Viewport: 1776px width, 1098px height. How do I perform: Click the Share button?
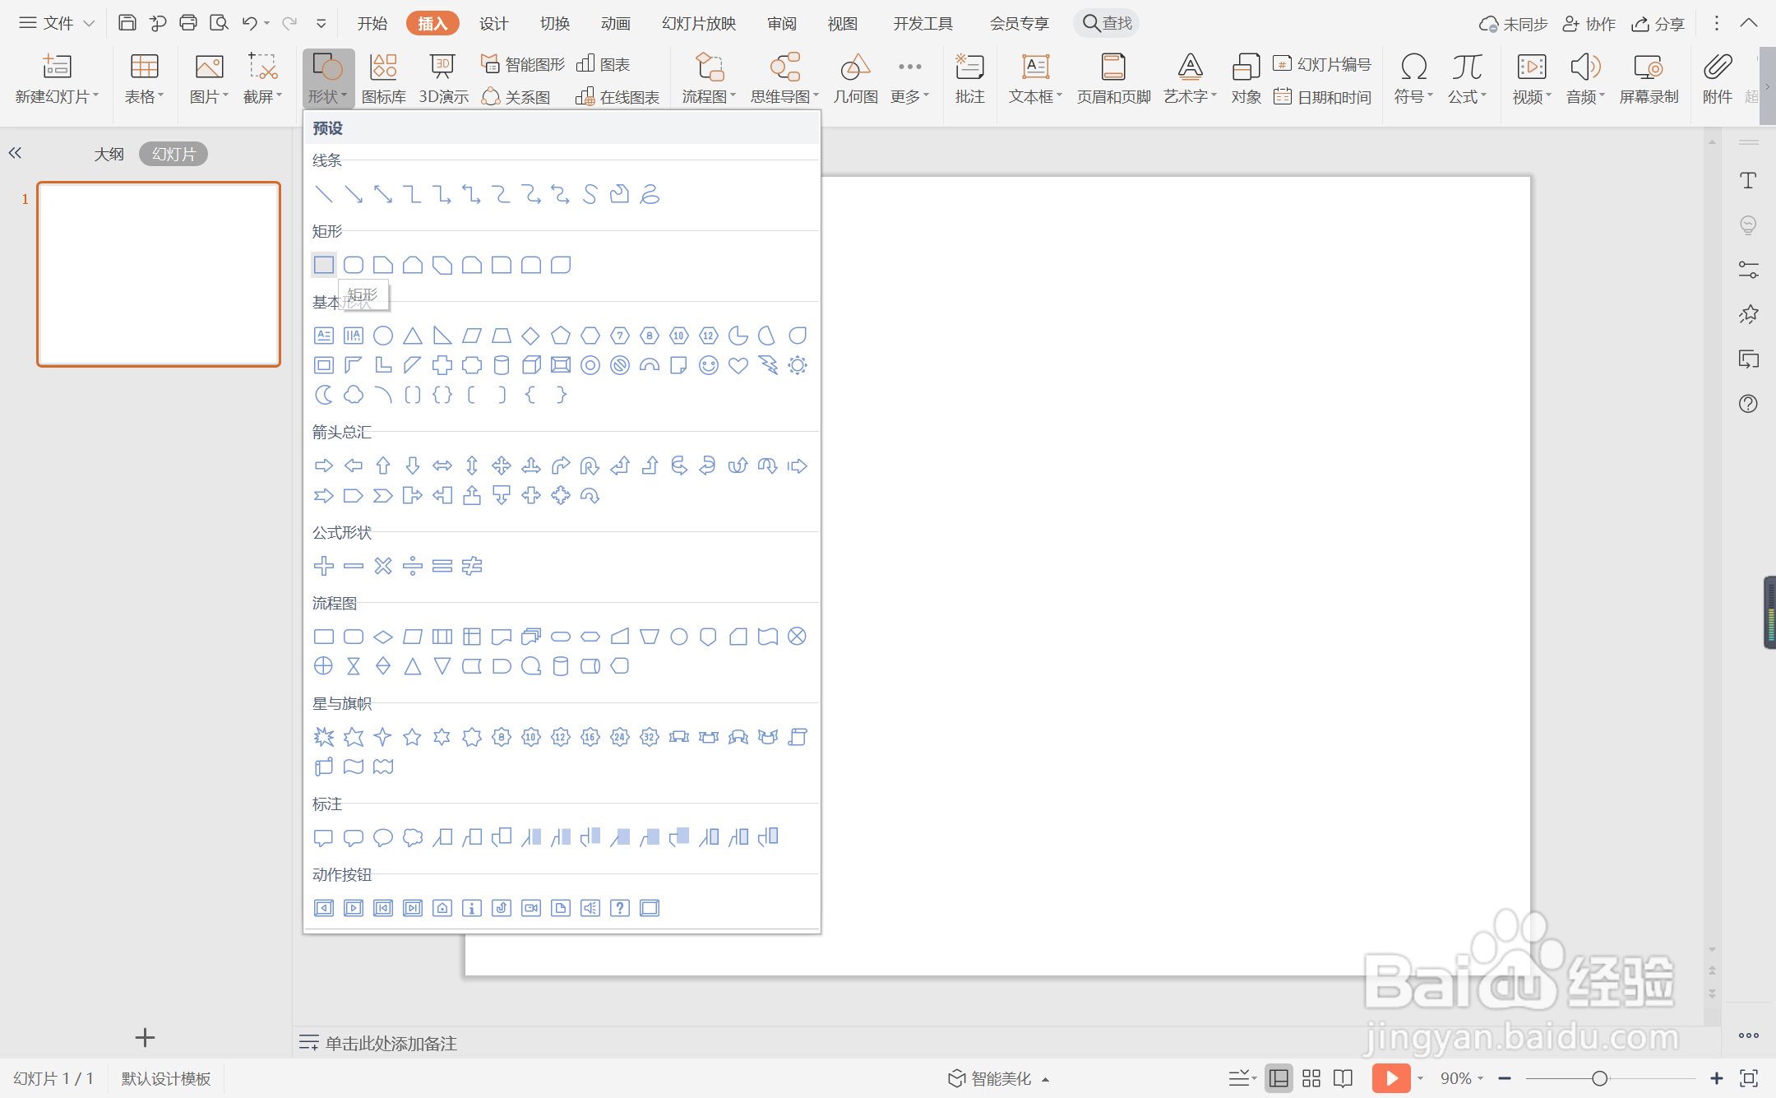coord(1658,23)
